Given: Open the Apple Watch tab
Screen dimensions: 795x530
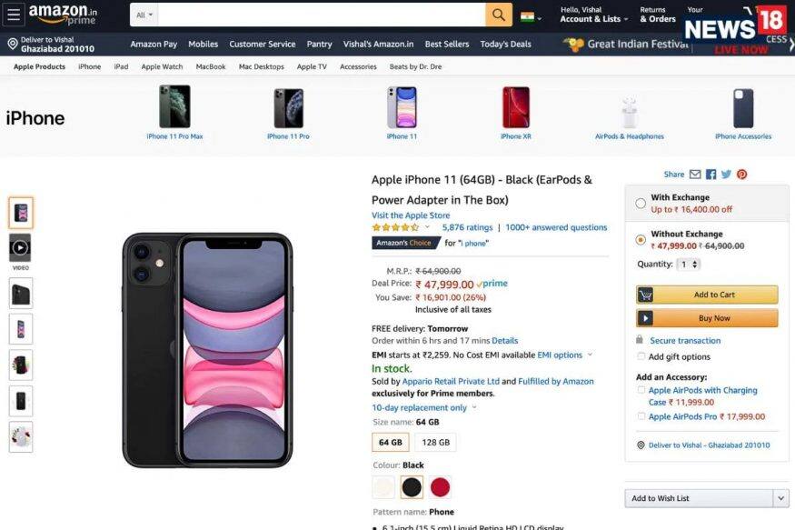Looking at the screenshot, I should (x=162, y=66).
